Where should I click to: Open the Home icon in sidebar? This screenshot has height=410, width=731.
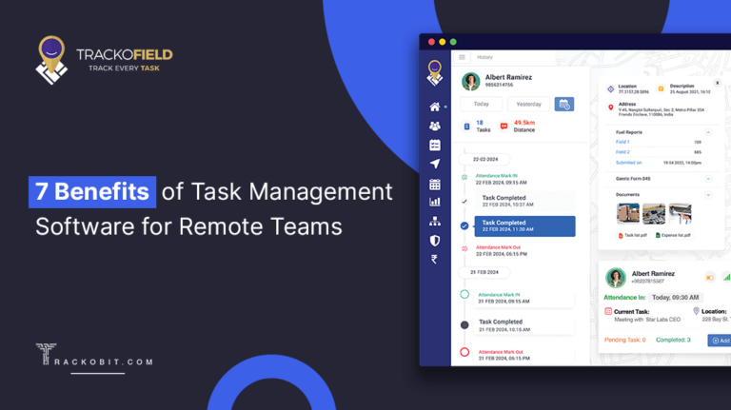point(435,107)
